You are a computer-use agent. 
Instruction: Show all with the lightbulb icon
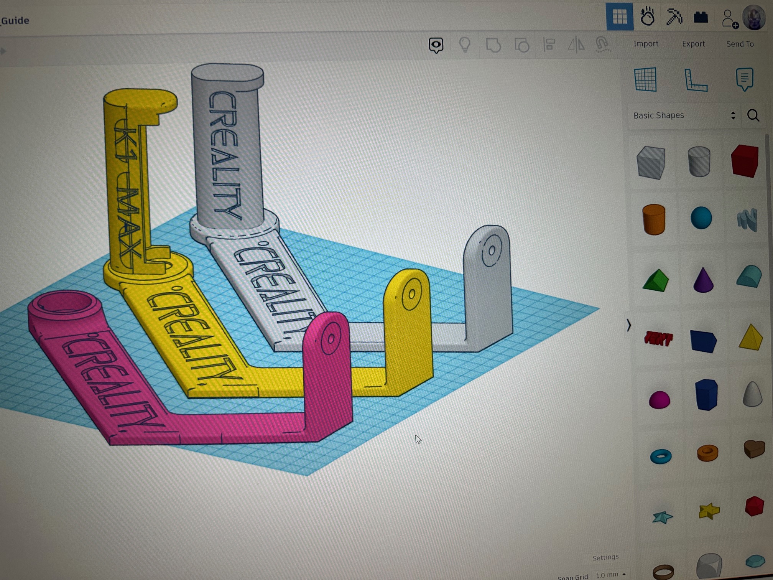(x=465, y=45)
